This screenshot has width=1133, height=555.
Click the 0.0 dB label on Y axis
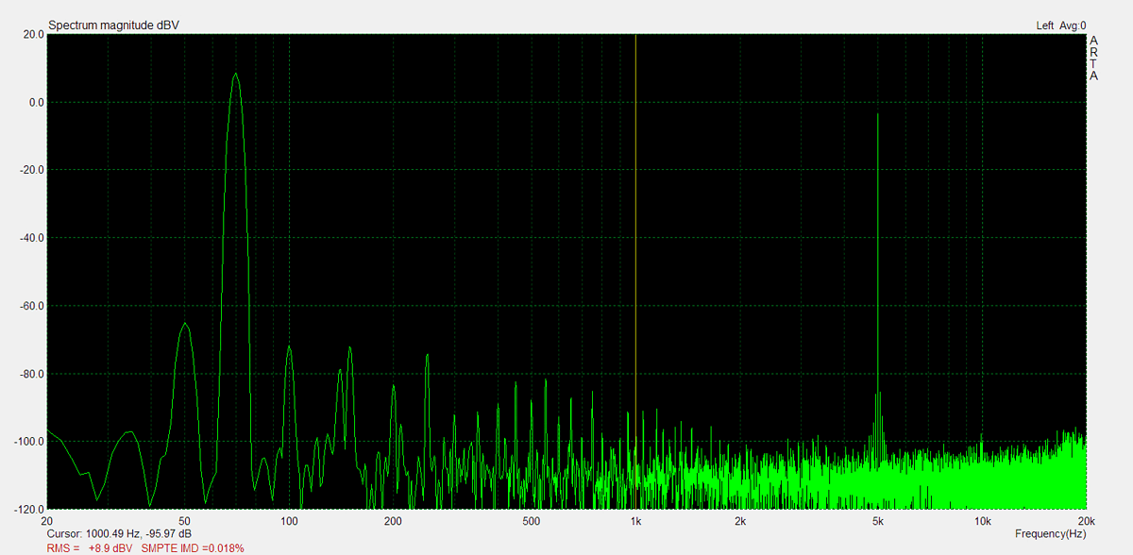[35, 102]
